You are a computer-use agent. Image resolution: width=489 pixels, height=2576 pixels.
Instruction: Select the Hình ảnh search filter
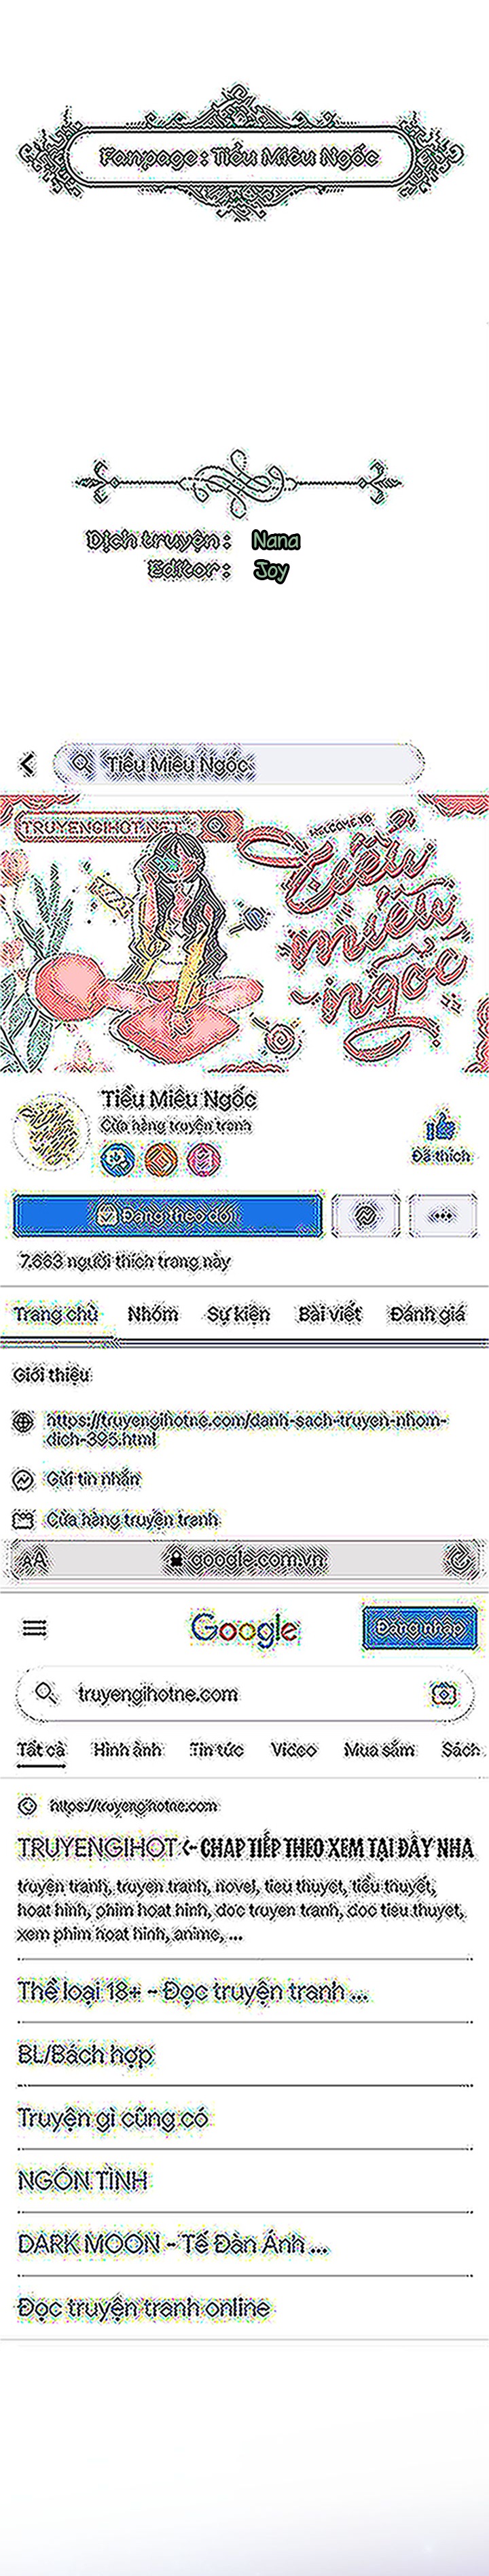pos(127,1749)
